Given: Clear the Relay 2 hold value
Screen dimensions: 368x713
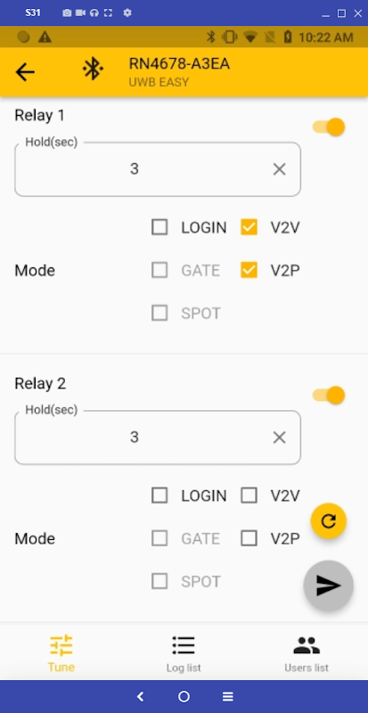Looking at the screenshot, I should 279,438.
